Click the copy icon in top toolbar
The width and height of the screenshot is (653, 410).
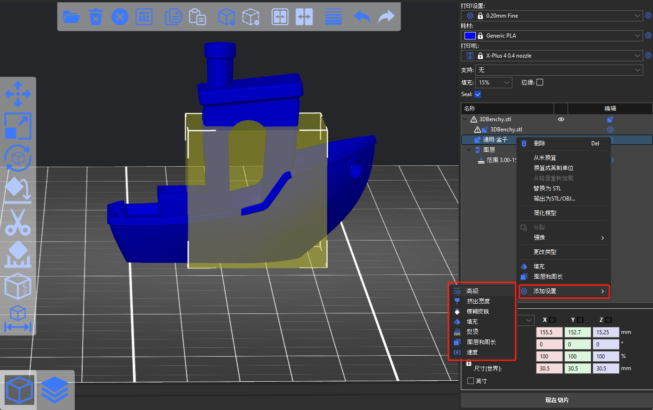click(x=173, y=17)
